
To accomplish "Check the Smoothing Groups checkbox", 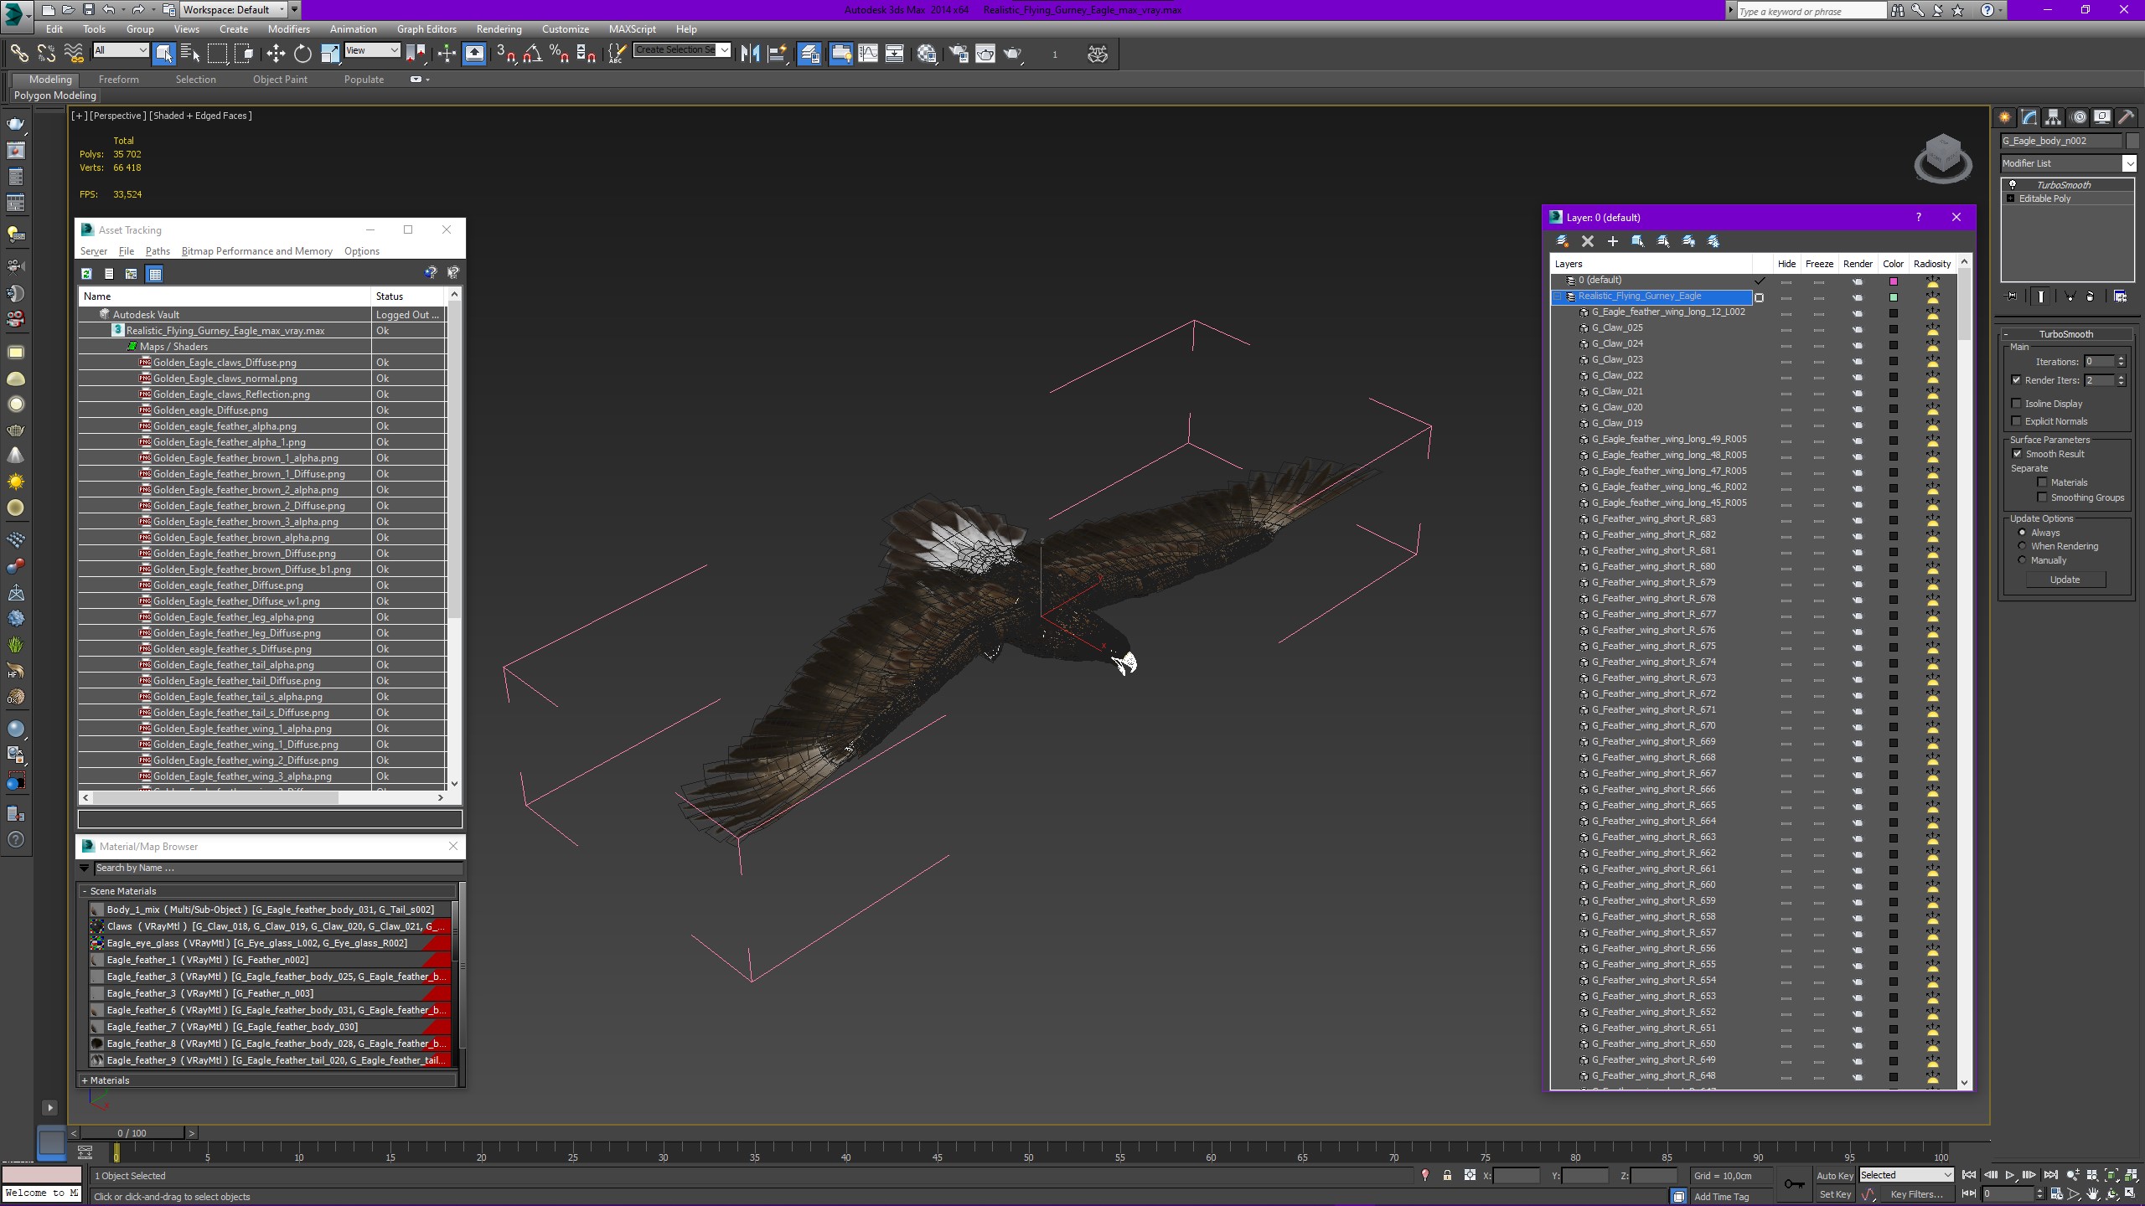I will click(x=2042, y=497).
